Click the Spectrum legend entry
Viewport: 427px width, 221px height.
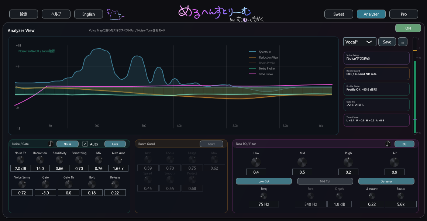pos(260,52)
